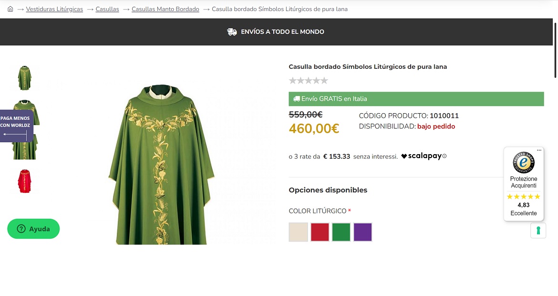Select the white liturgical color swatch
Screen dimensions: 558x296
299,232
